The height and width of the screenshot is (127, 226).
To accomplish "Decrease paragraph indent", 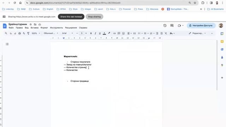I will point(157,34).
